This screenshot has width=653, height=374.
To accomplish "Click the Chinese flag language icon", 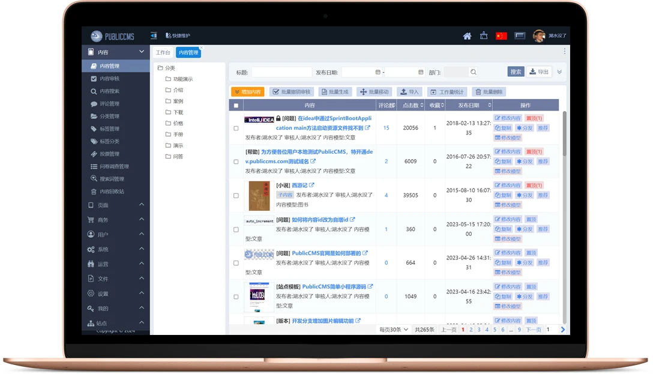I will (x=501, y=36).
